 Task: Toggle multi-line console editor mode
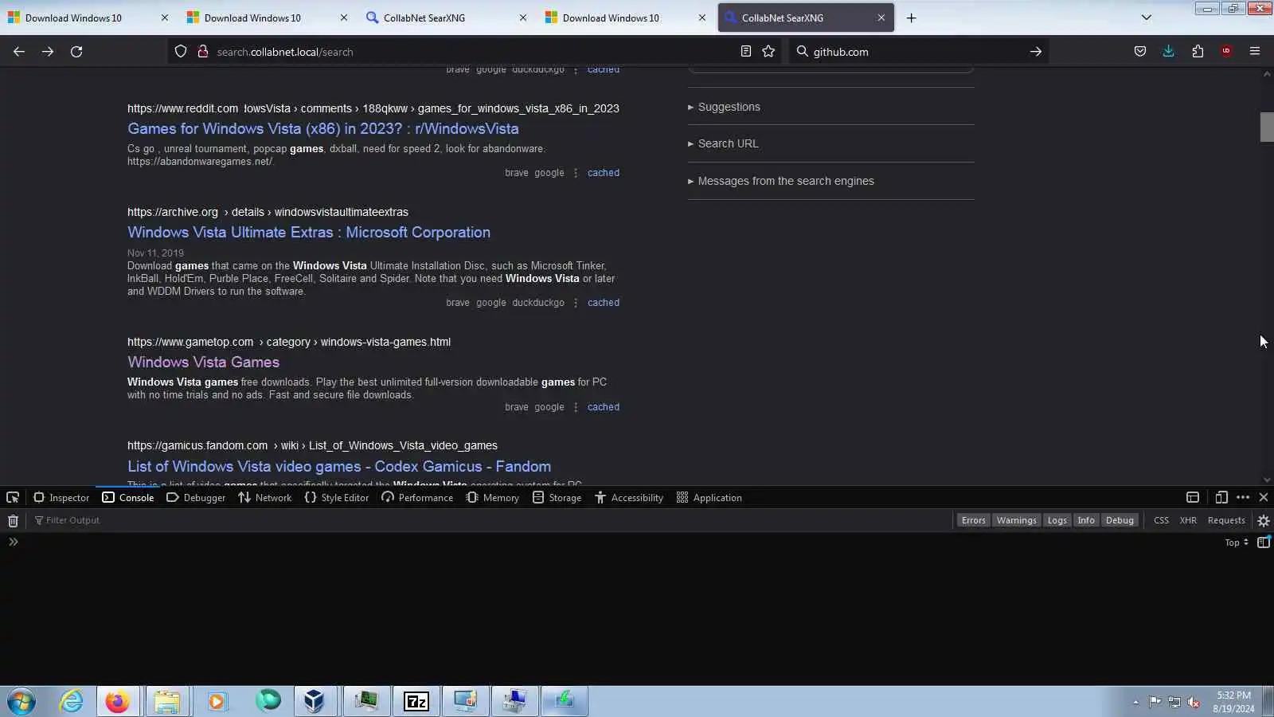(x=1264, y=543)
